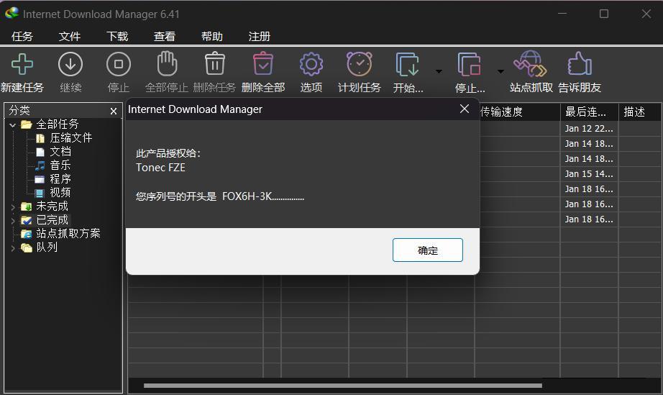Sort by 传输速度 column header
The height and width of the screenshot is (395, 663).
pos(519,112)
